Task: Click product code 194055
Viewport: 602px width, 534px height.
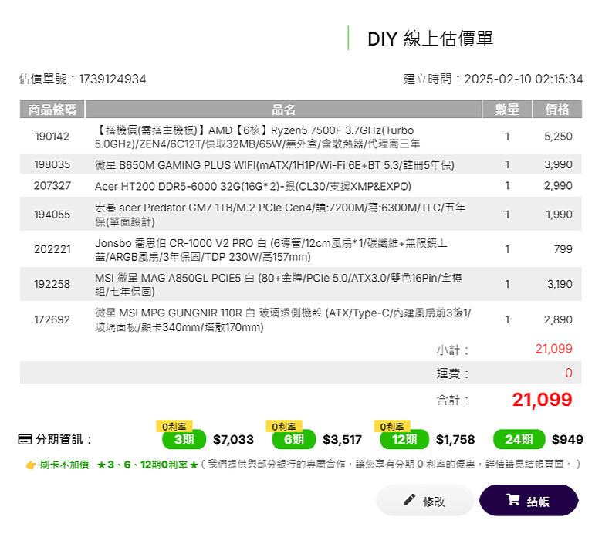Action: click(52, 215)
